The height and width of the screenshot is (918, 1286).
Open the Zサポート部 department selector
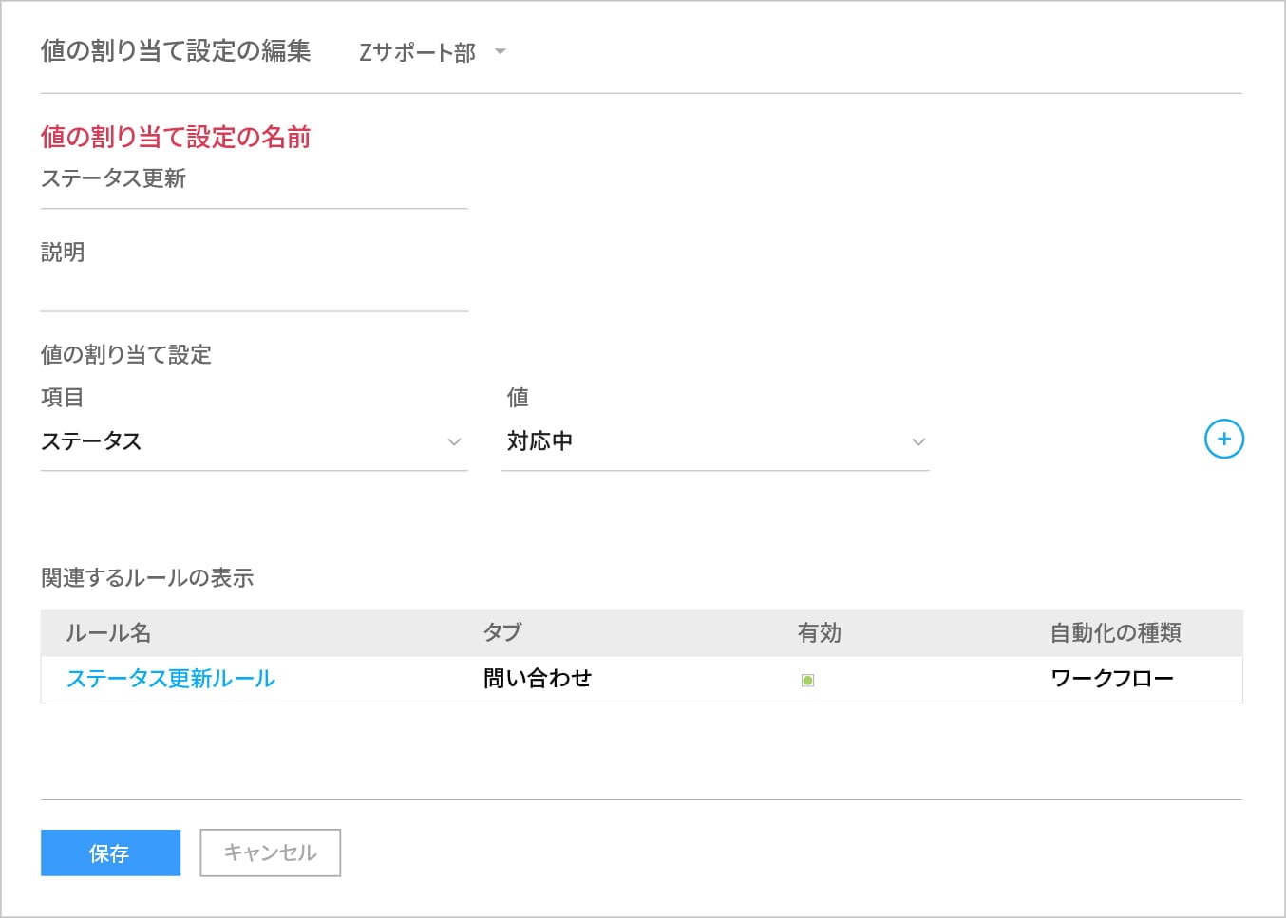pyautogui.click(x=418, y=52)
